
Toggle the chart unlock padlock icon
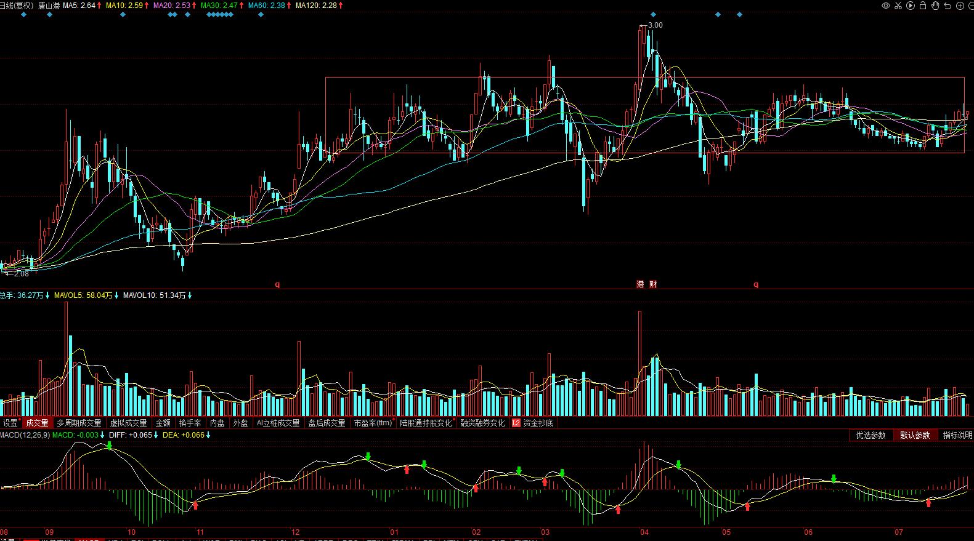click(x=923, y=6)
